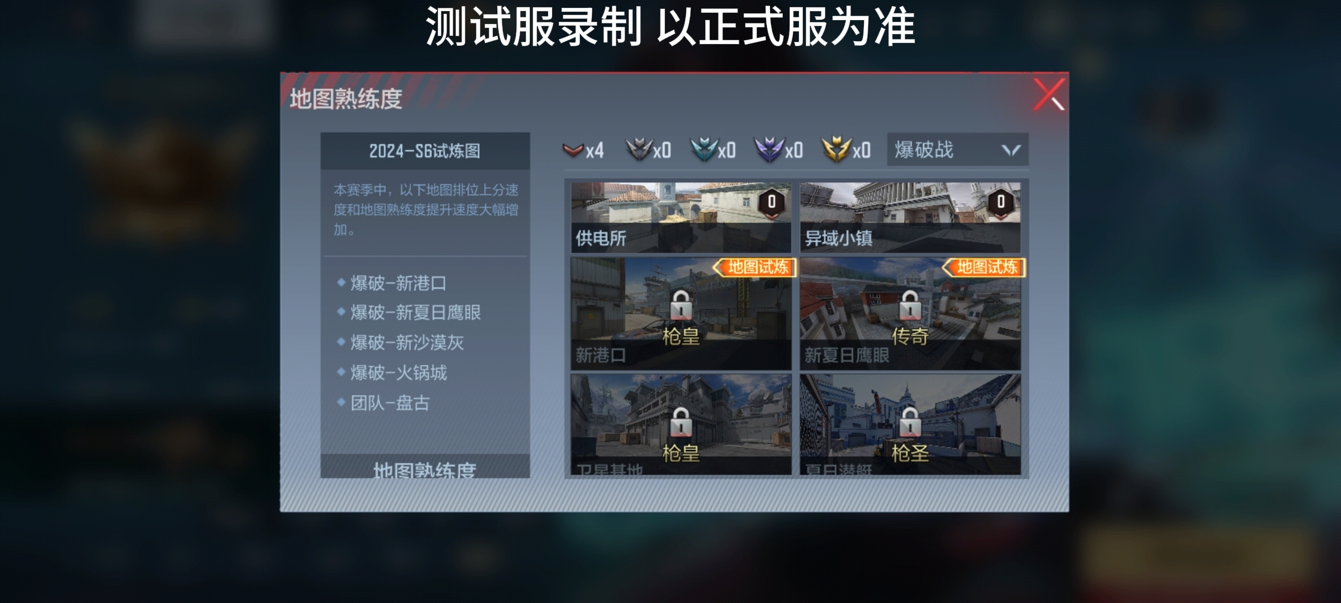This screenshot has height=603, width=1341.
Task: Open the 2024-S6试炼图 tab
Action: (x=425, y=151)
